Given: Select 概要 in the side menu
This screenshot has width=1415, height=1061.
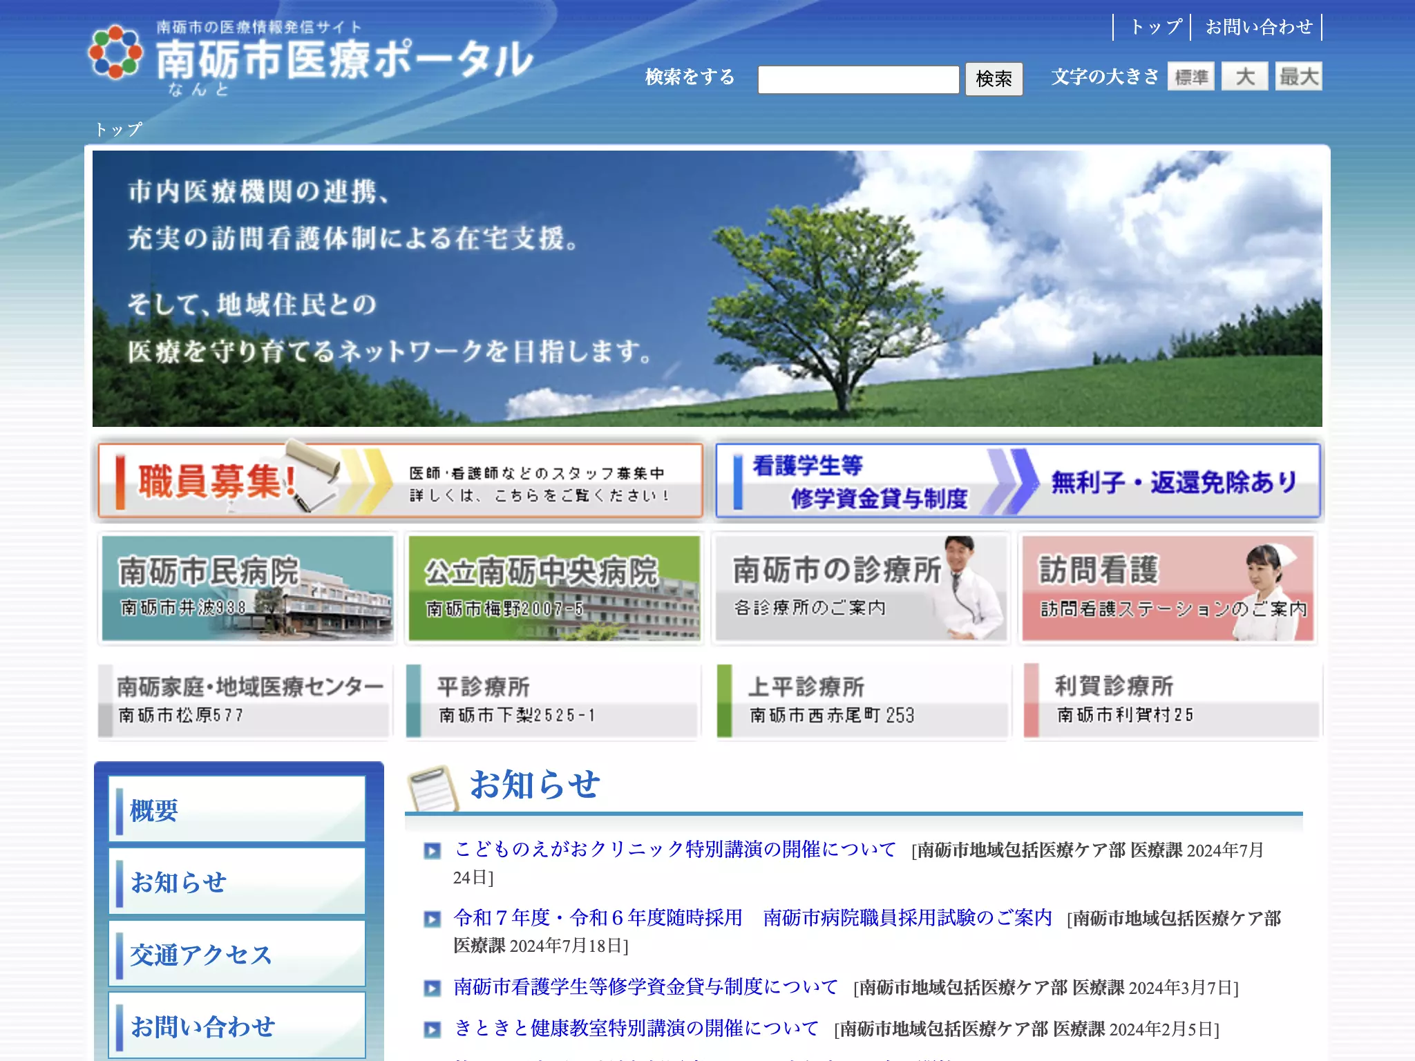Looking at the screenshot, I should (237, 809).
